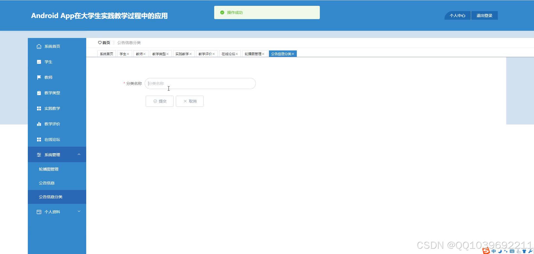Click the book icon beside 教学类型

[39, 93]
